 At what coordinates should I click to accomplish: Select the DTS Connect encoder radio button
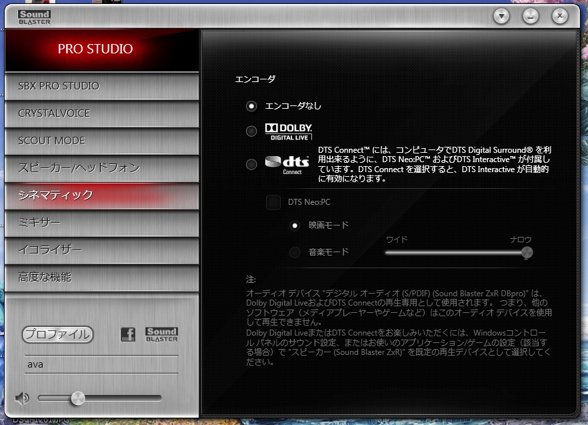tap(251, 164)
